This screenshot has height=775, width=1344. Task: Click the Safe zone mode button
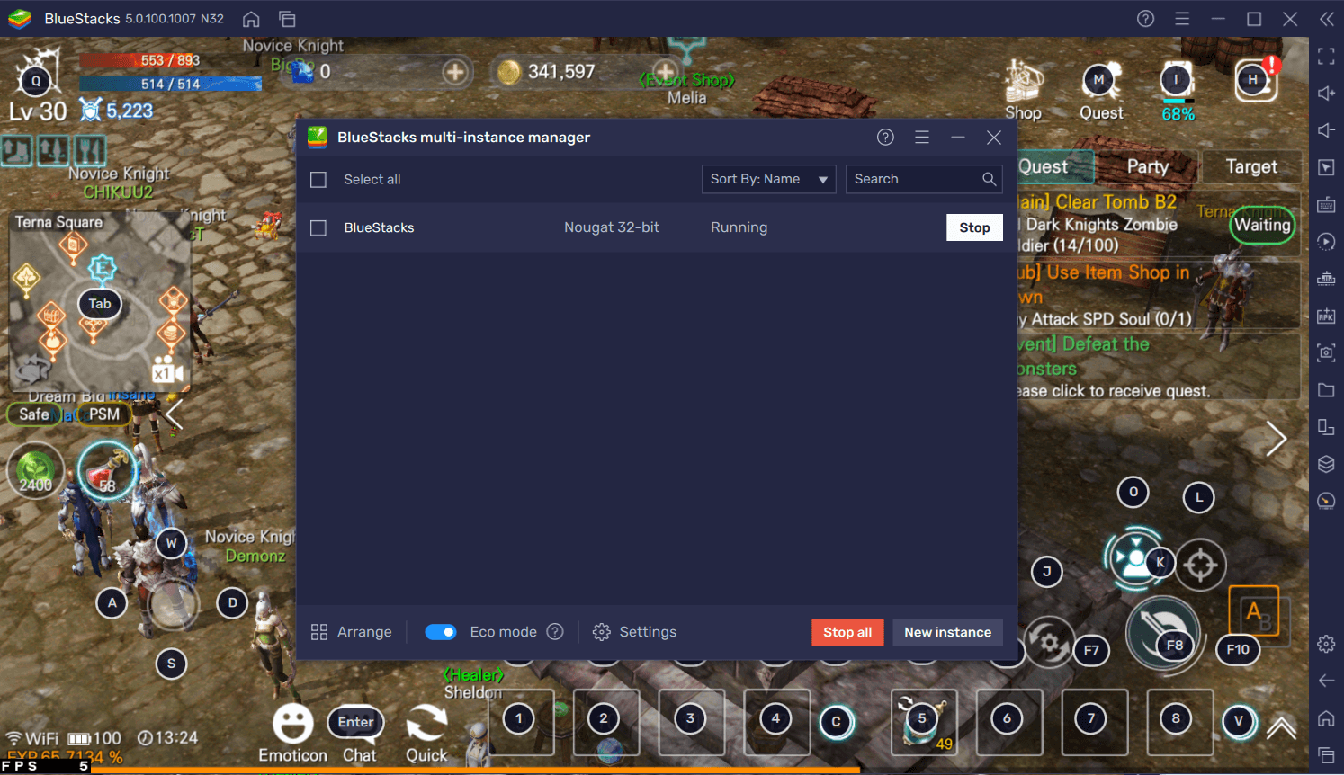pos(33,414)
